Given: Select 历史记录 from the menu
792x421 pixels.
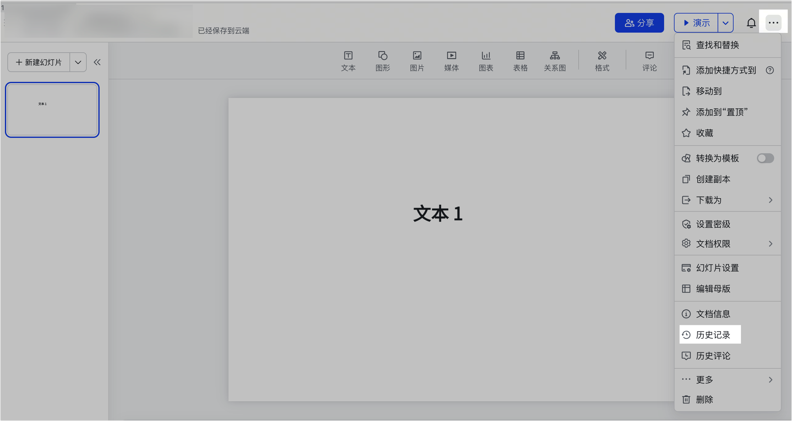Looking at the screenshot, I should [710, 335].
